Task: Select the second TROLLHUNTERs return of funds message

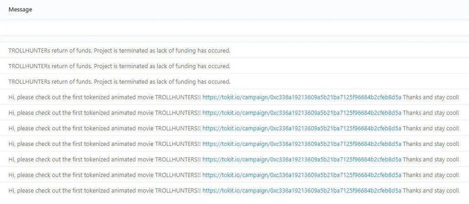Action: pos(120,66)
